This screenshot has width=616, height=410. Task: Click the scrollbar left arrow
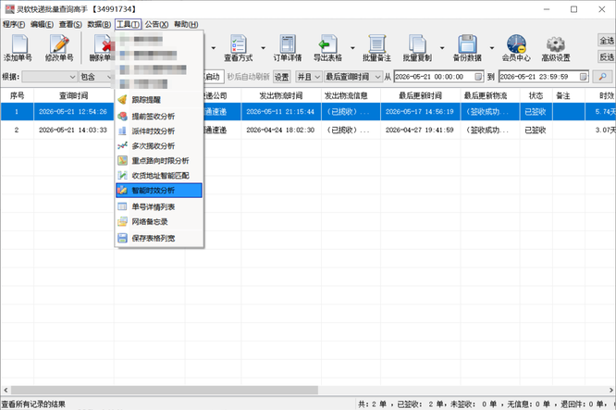click(x=6, y=390)
